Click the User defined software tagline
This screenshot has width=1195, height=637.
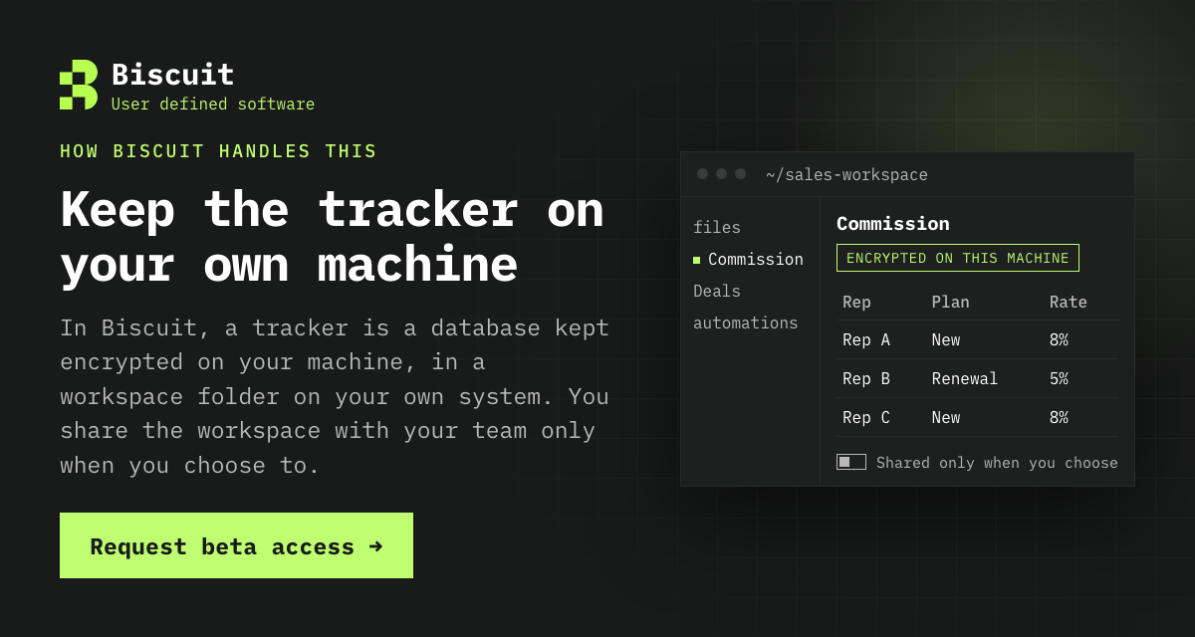[213, 104]
